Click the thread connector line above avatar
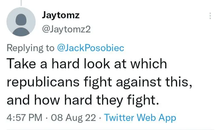The width and height of the screenshot is (221, 130). click(21, 2)
